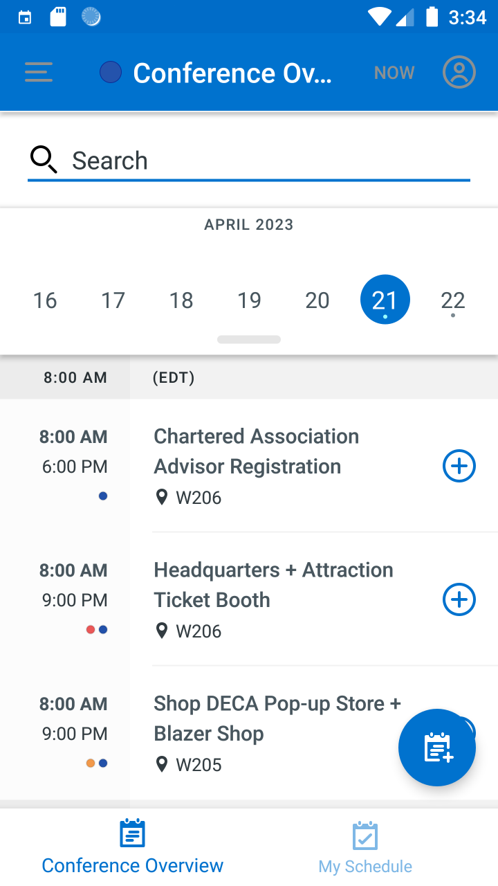This screenshot has width=498, height=886.
Task: Add Chartered Association Advisor Registration to schedule
Action: coord(459,467)
